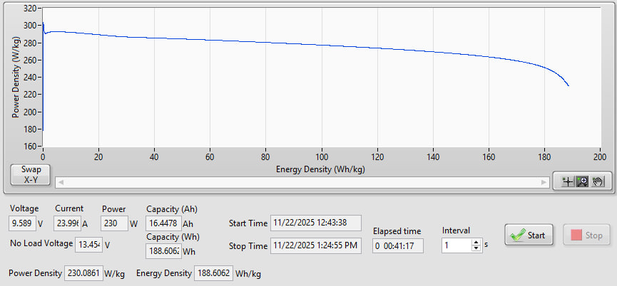Image resolution: width=617 pixels, height=286 pixels.
Task: Click the Power value field
Action: pos(113,223)
